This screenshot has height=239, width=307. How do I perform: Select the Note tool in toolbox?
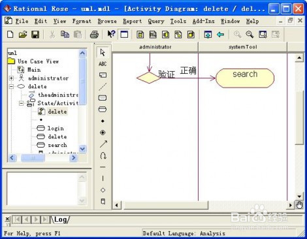(103, 75)
